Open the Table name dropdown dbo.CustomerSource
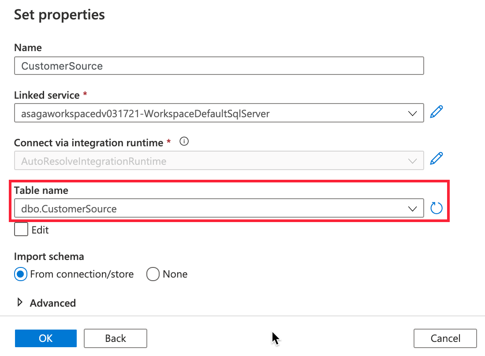Image resolution: width=485 pixels, height=356 pixels. coord(219,208)
